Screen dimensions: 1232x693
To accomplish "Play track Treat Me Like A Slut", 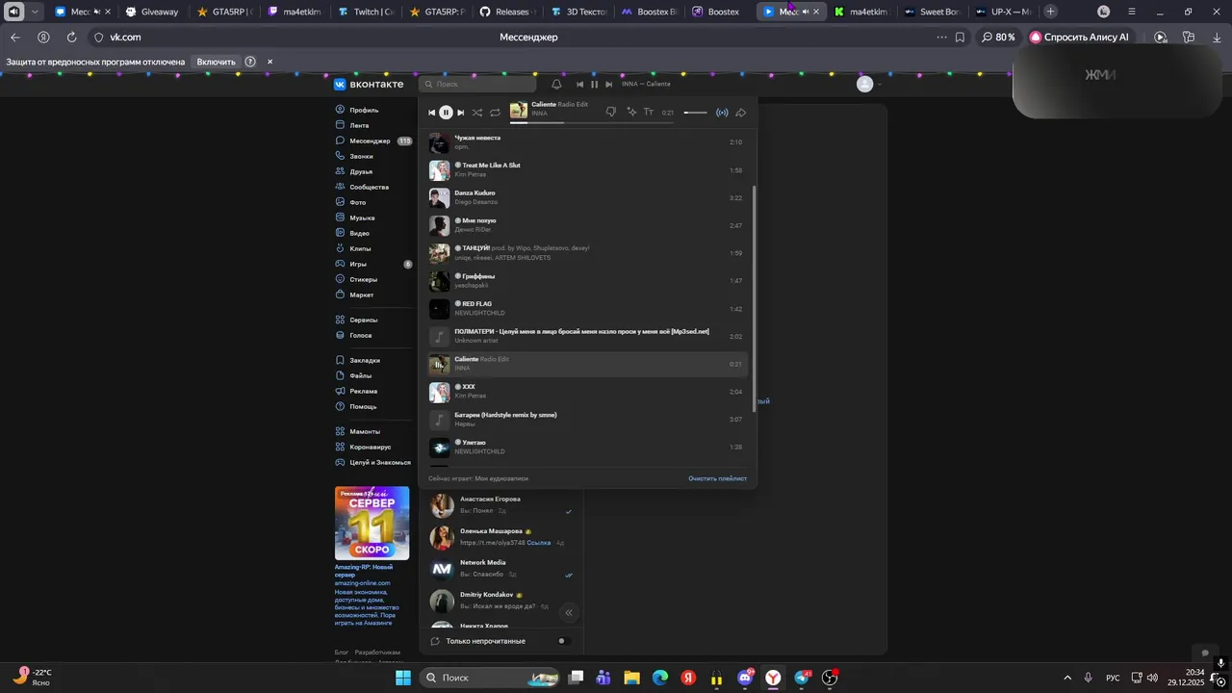I will tap(587, 169).
